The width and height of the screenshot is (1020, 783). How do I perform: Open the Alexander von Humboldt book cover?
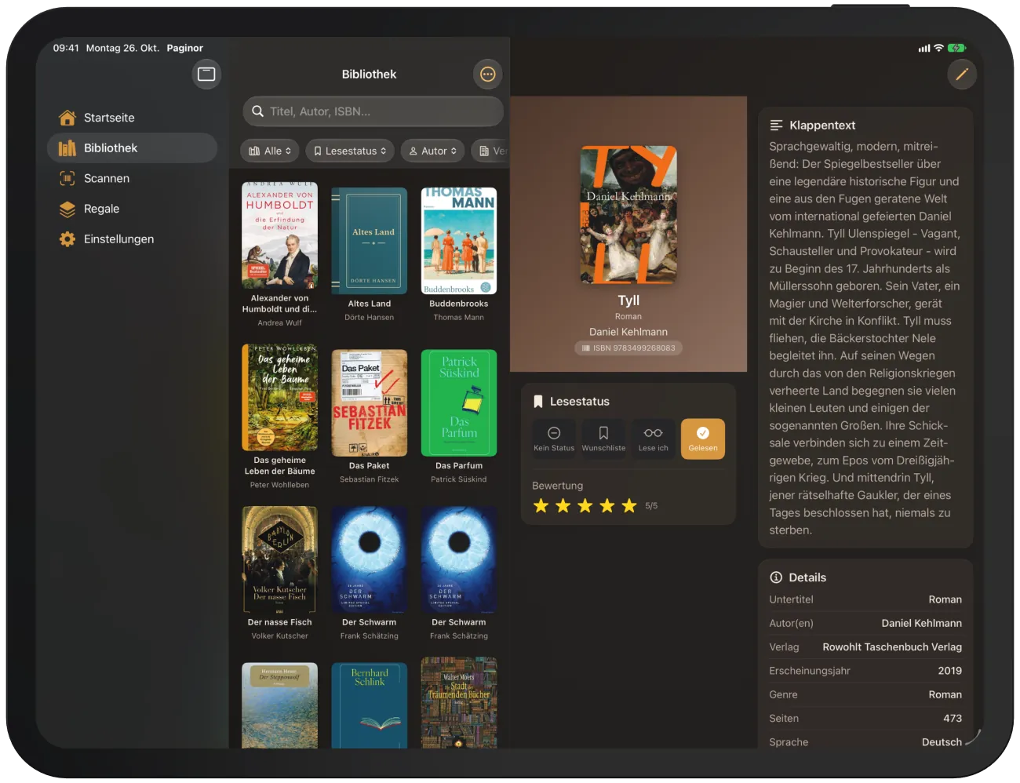pos(280,235)
